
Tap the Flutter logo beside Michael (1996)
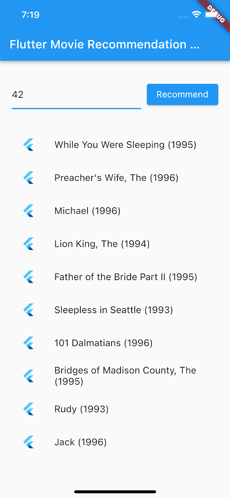pos(29,211)
